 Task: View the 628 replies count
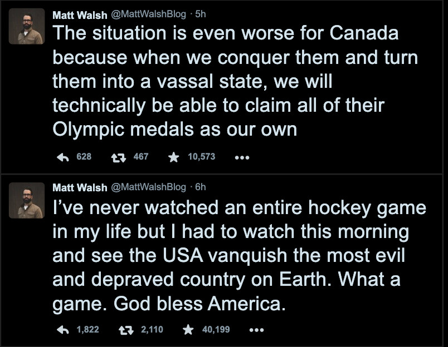pyautogui.click(x=84, y=157)
